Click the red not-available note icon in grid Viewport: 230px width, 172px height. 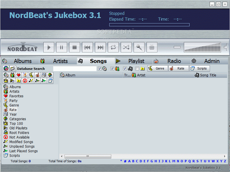click(x=25, y=81)
